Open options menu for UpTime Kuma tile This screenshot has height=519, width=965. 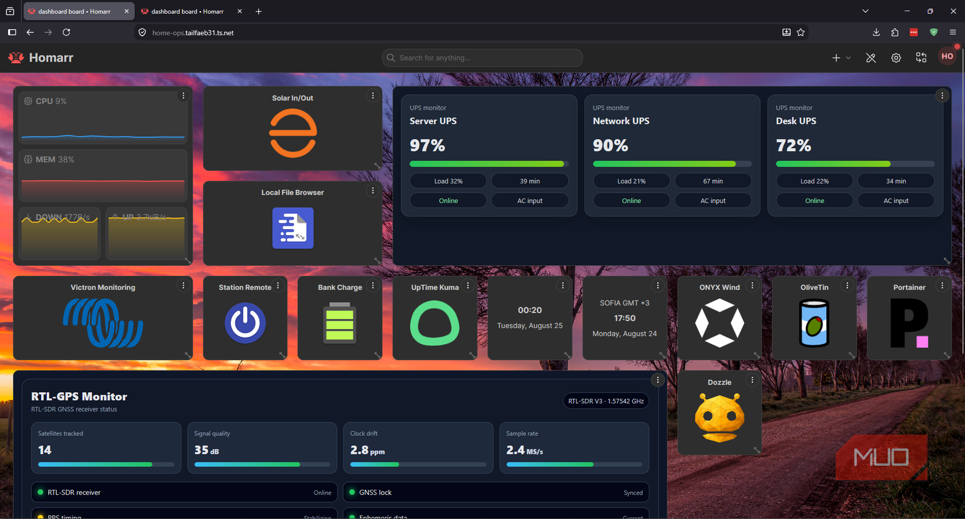[467, 285]
